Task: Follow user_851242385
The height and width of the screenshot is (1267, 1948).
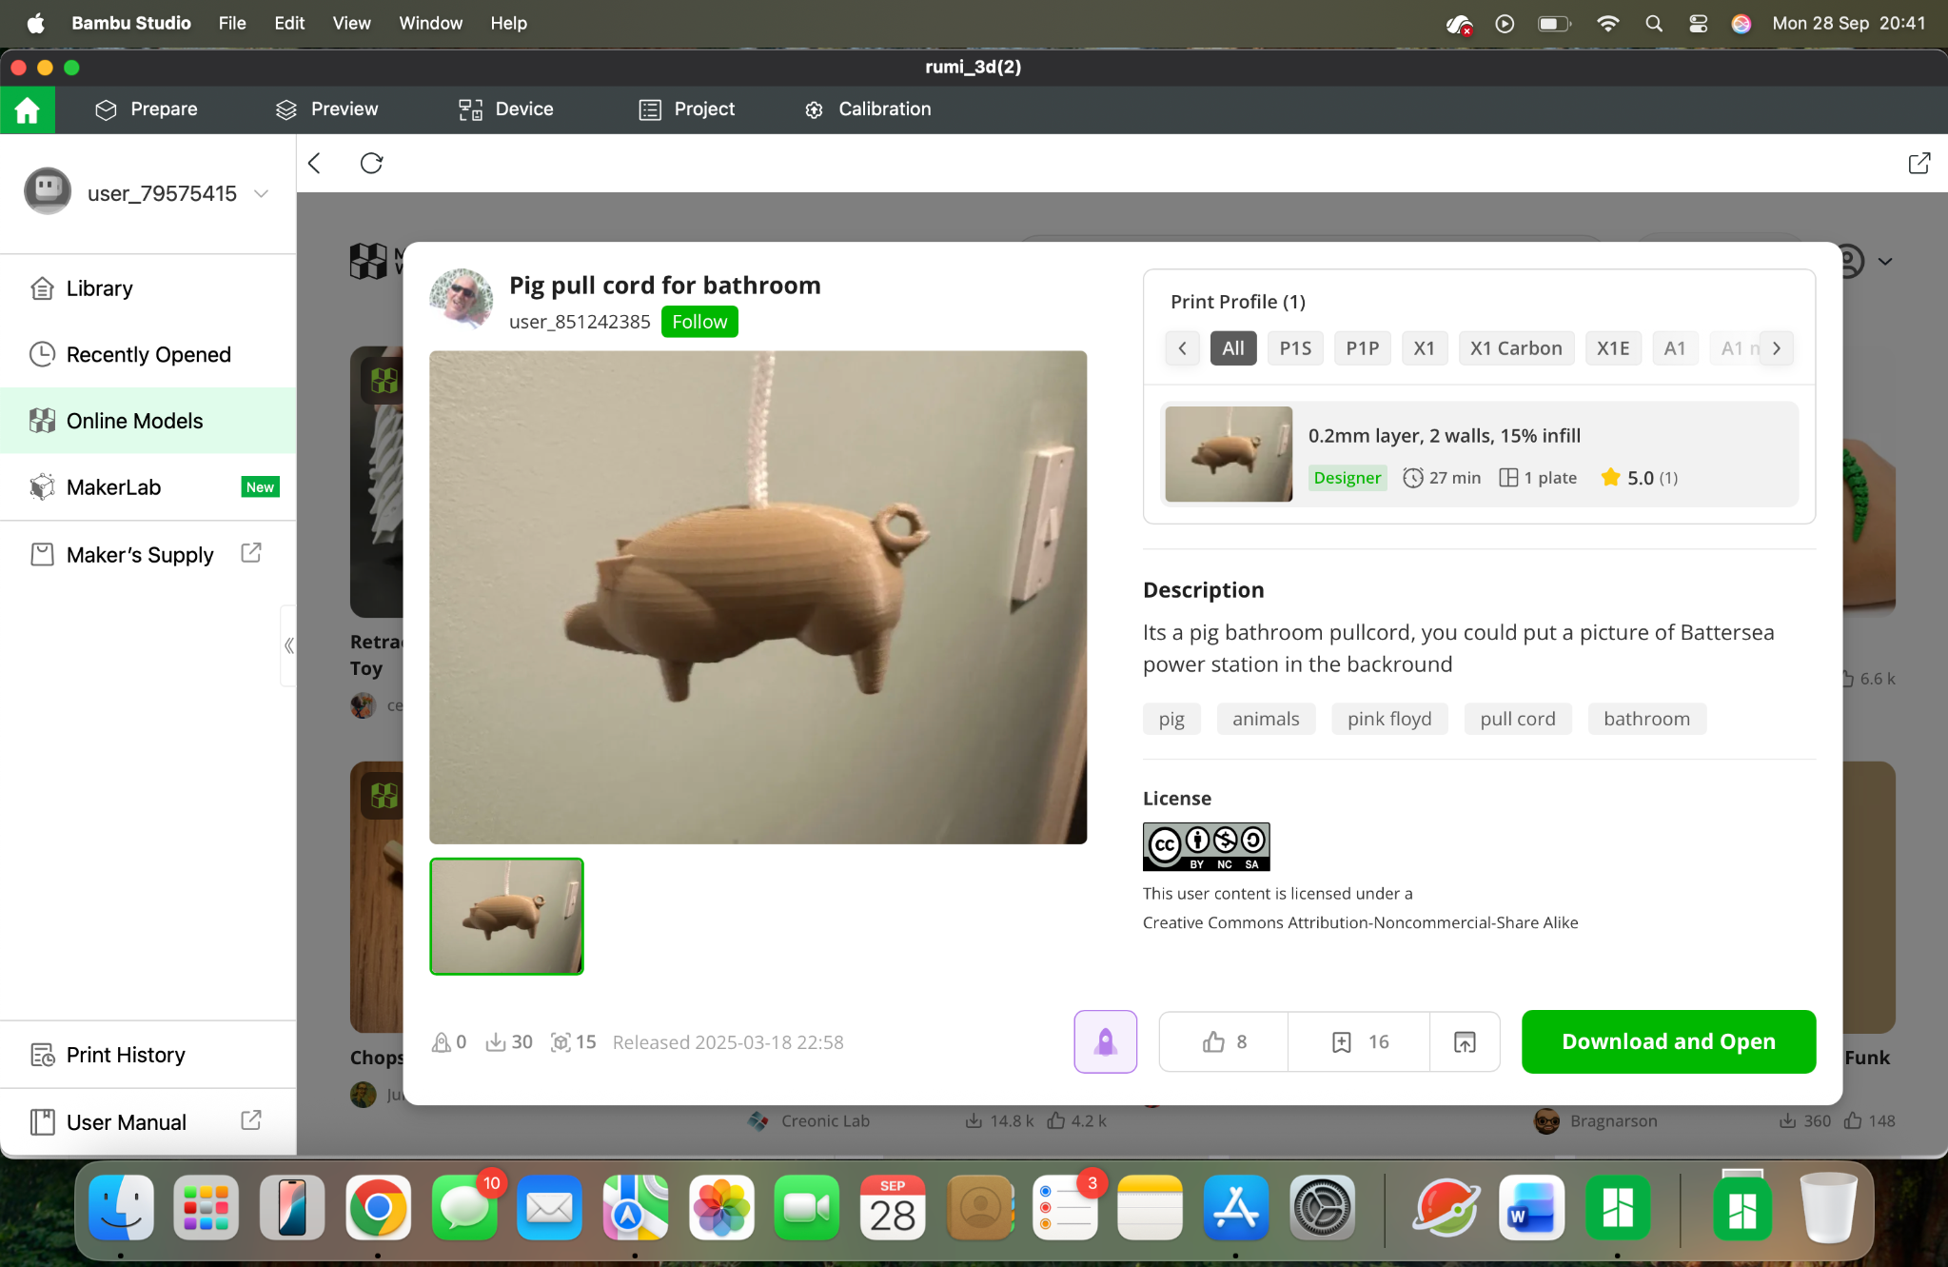Action: point(699,322)
